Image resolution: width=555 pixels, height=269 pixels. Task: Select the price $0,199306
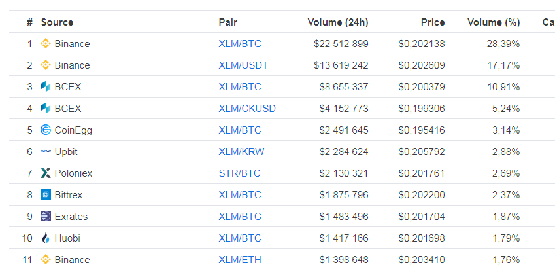pos(422,109)
